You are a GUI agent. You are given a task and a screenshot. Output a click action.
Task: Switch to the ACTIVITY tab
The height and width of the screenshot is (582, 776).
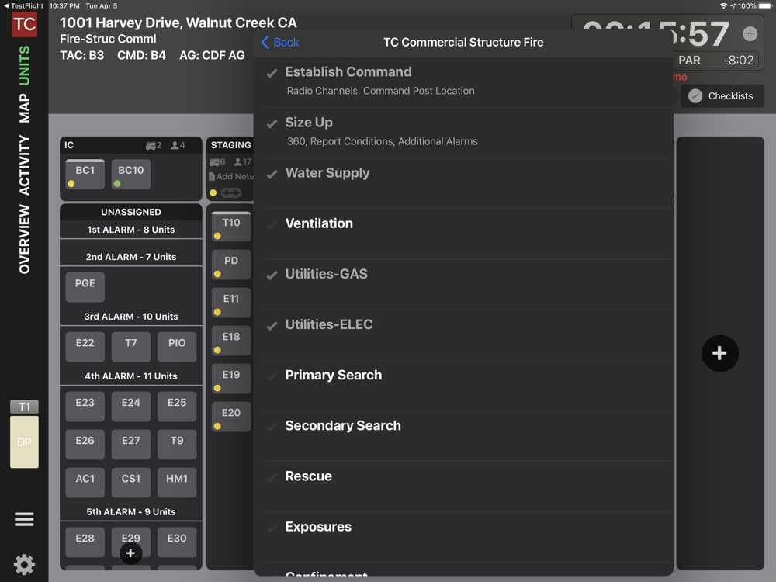[24, 165]
